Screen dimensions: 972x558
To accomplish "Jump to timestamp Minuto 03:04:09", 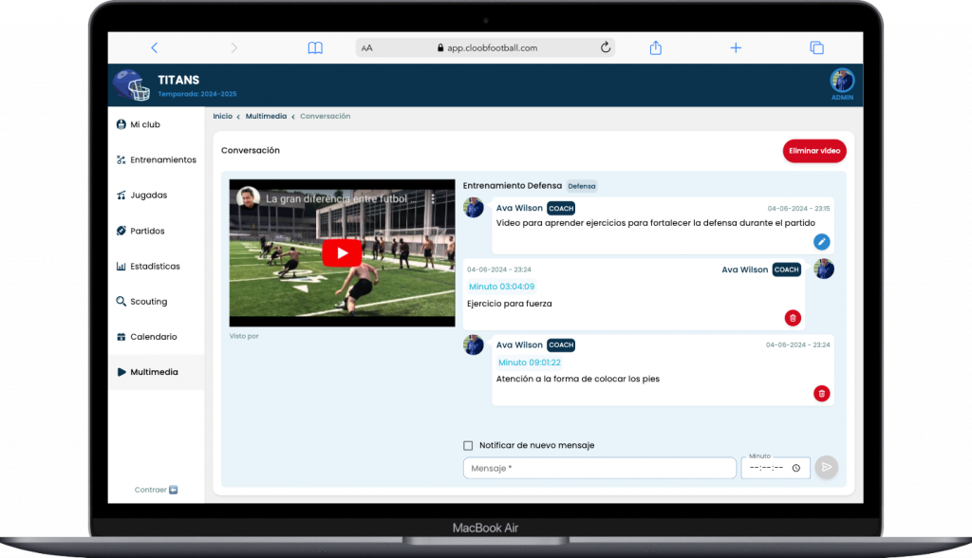I will pyautogui.click(x=502, y=287).
